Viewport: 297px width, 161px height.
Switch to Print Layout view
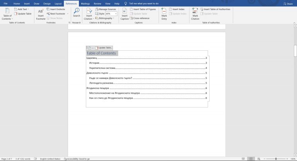(251, 159)
